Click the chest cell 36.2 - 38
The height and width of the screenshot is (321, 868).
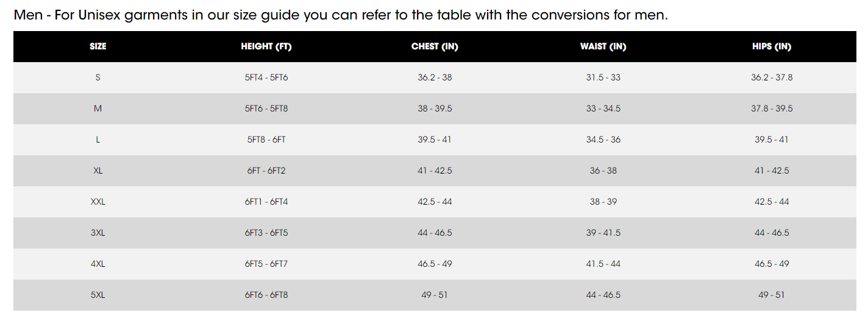point(435,78)
